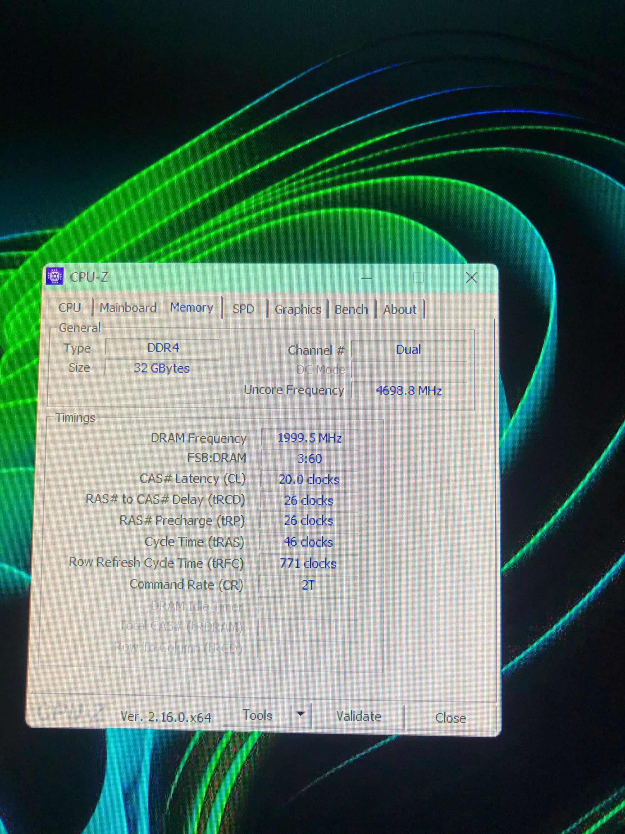Click the Channel # label
625x834 pixels.
coord(316,350)
